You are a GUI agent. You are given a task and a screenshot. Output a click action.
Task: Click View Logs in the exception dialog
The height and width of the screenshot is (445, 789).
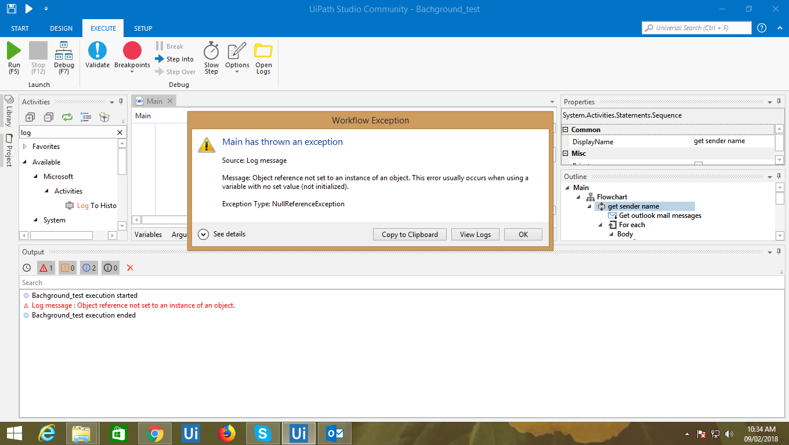pos(475,235)
